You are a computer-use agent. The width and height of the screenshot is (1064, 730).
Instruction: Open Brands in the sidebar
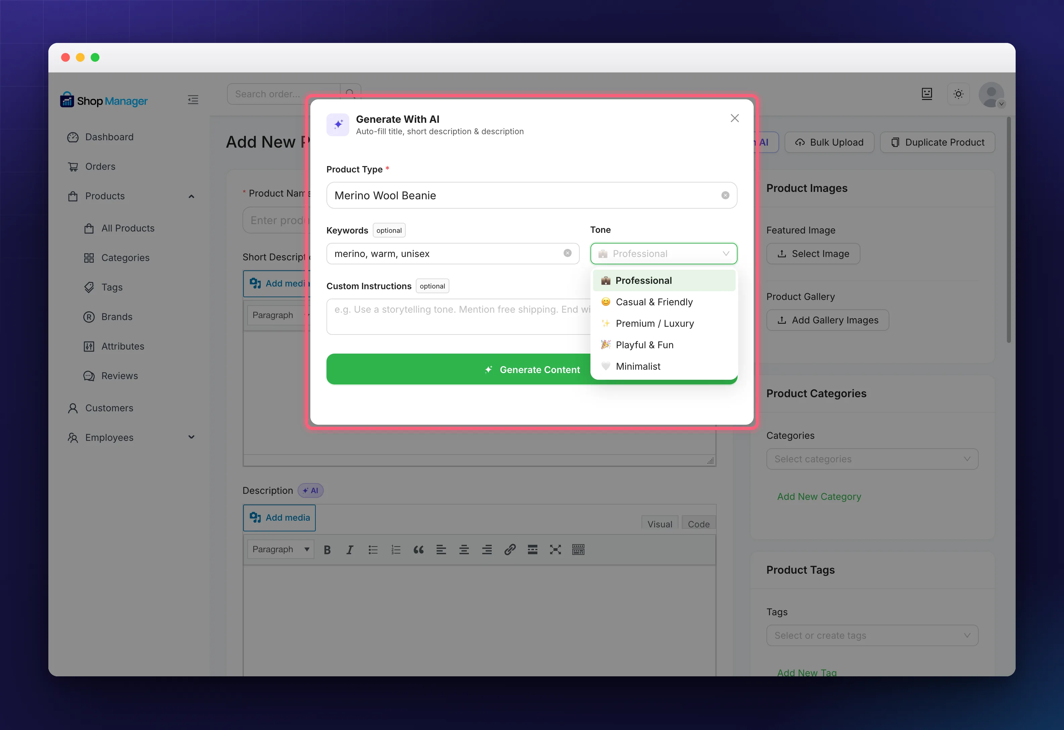coord(116,316)
